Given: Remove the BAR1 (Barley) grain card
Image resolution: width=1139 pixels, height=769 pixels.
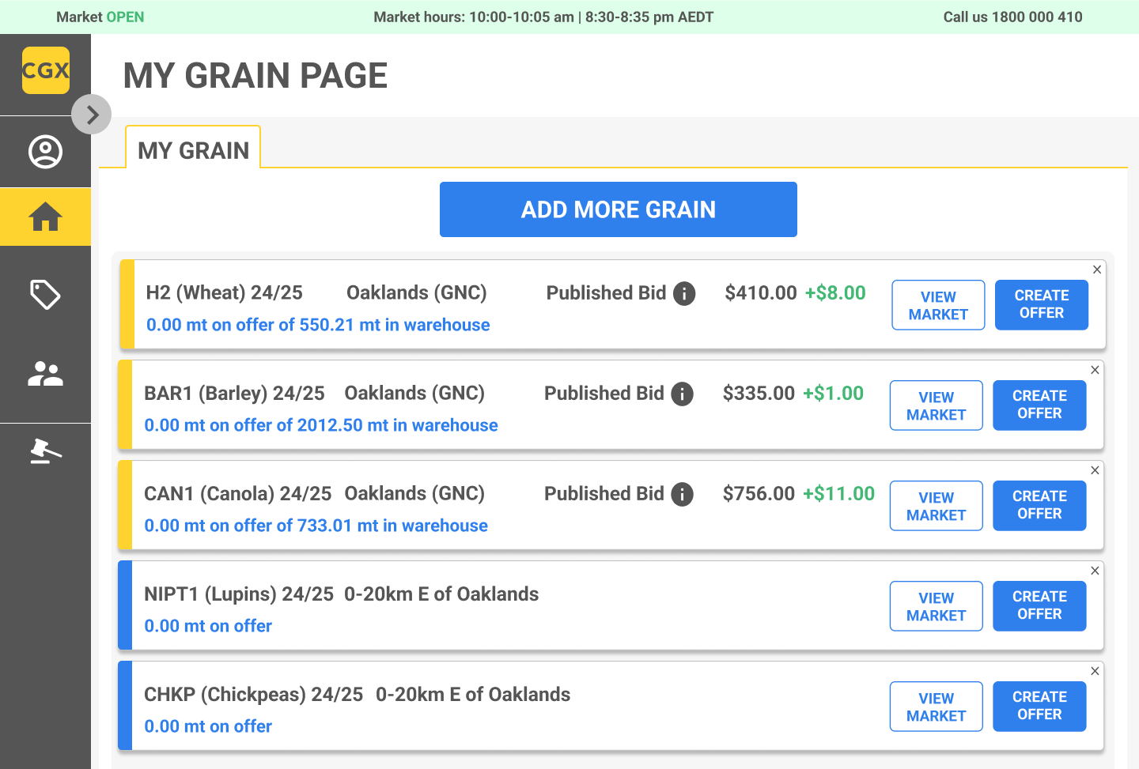Looking at the screenshot, I should click(x=1095, y=370).
